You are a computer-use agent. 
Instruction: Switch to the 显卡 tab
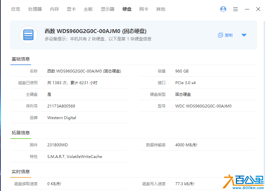coord(71,9)
